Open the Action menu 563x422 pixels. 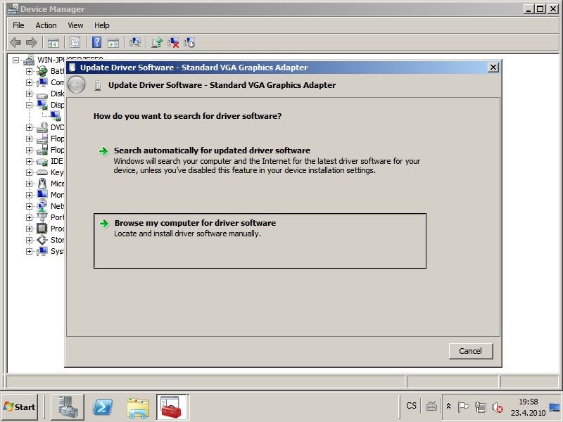click(46, 25)
